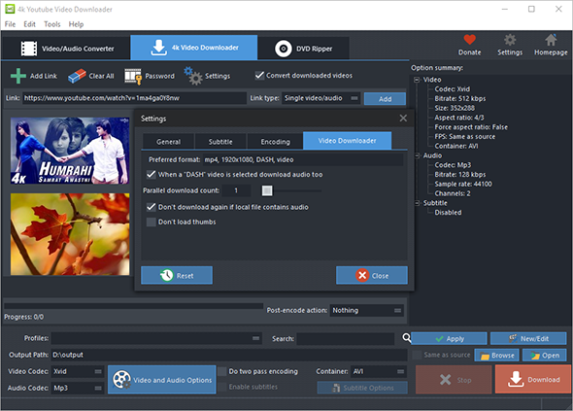Open the Tools menu
Viewport: 573px width, 411px height.
tap(51, 24)
